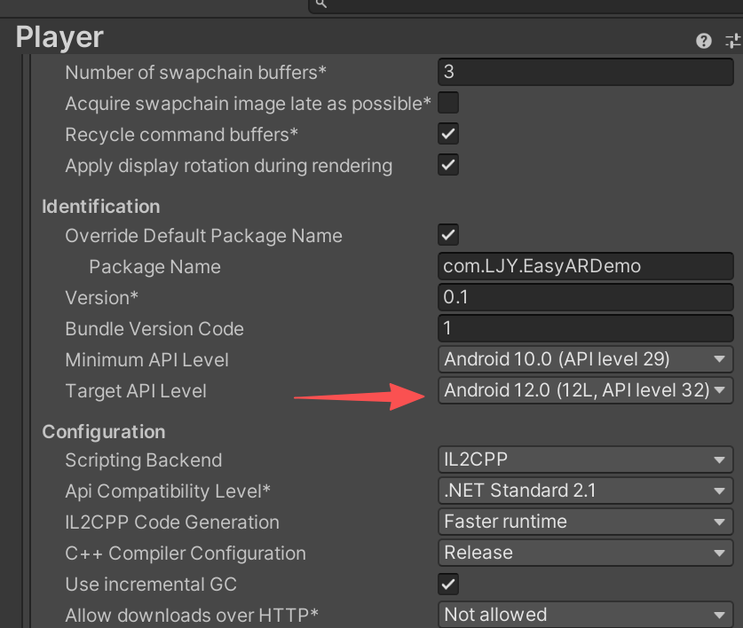This screenshot has width=743, height=628.
Task: Edit the Package Name field
Action: tap(585, 266)
